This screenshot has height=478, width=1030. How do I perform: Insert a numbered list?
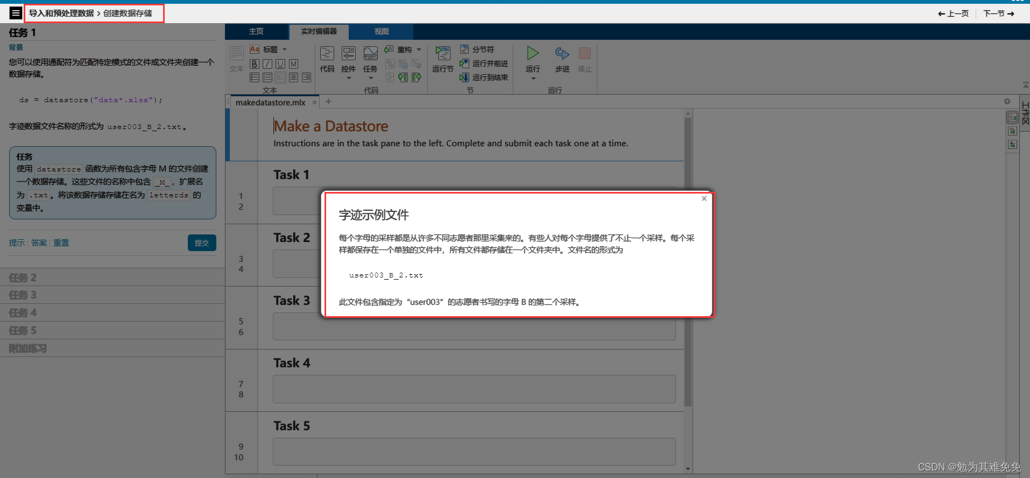tap(267, 77)
